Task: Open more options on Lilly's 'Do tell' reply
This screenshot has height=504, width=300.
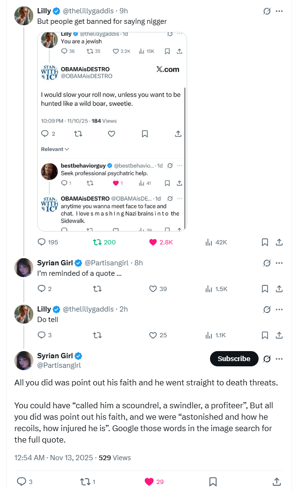Action: [x=280, y=309]
